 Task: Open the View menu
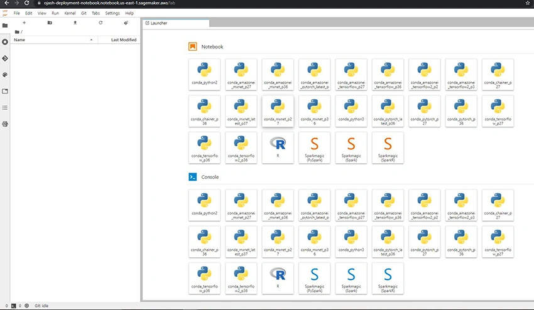point(42,13)
